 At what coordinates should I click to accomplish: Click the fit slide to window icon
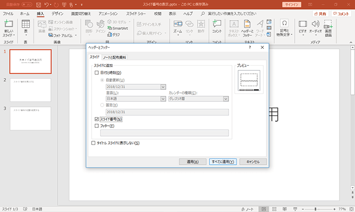(351, 209)
